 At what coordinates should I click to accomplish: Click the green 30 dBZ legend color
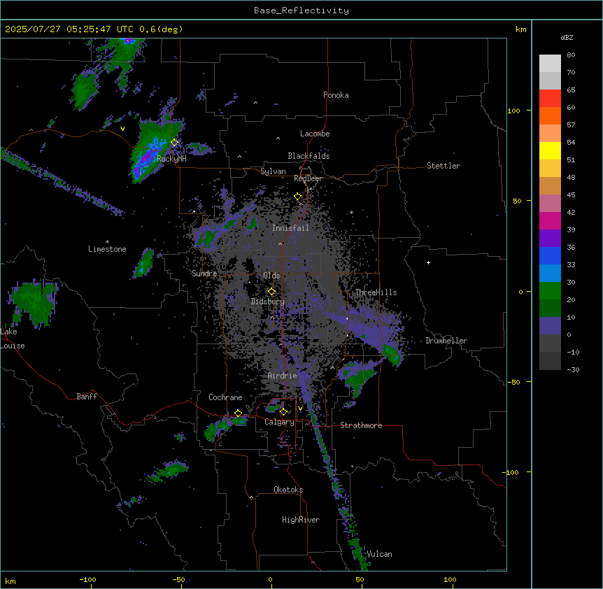[550, 291]
